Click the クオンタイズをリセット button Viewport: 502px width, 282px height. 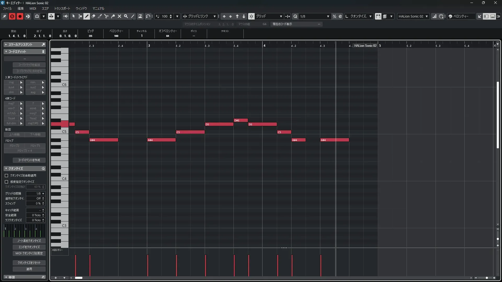(29, 263)
